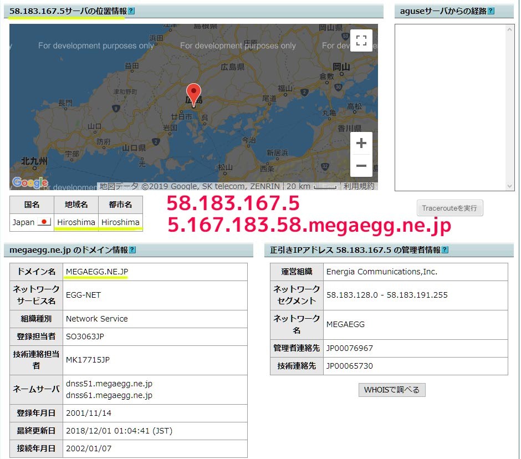Select Hiroshima under 都市名 column
Screen dimensions: 521x459
(120, 222)
